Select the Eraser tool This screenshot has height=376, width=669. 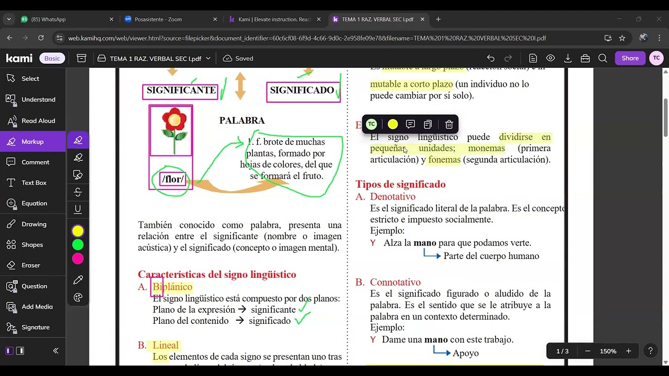(33, 265)
